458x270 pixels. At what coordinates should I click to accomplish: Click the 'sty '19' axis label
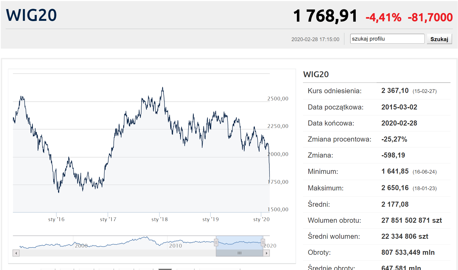click(210, 219)
